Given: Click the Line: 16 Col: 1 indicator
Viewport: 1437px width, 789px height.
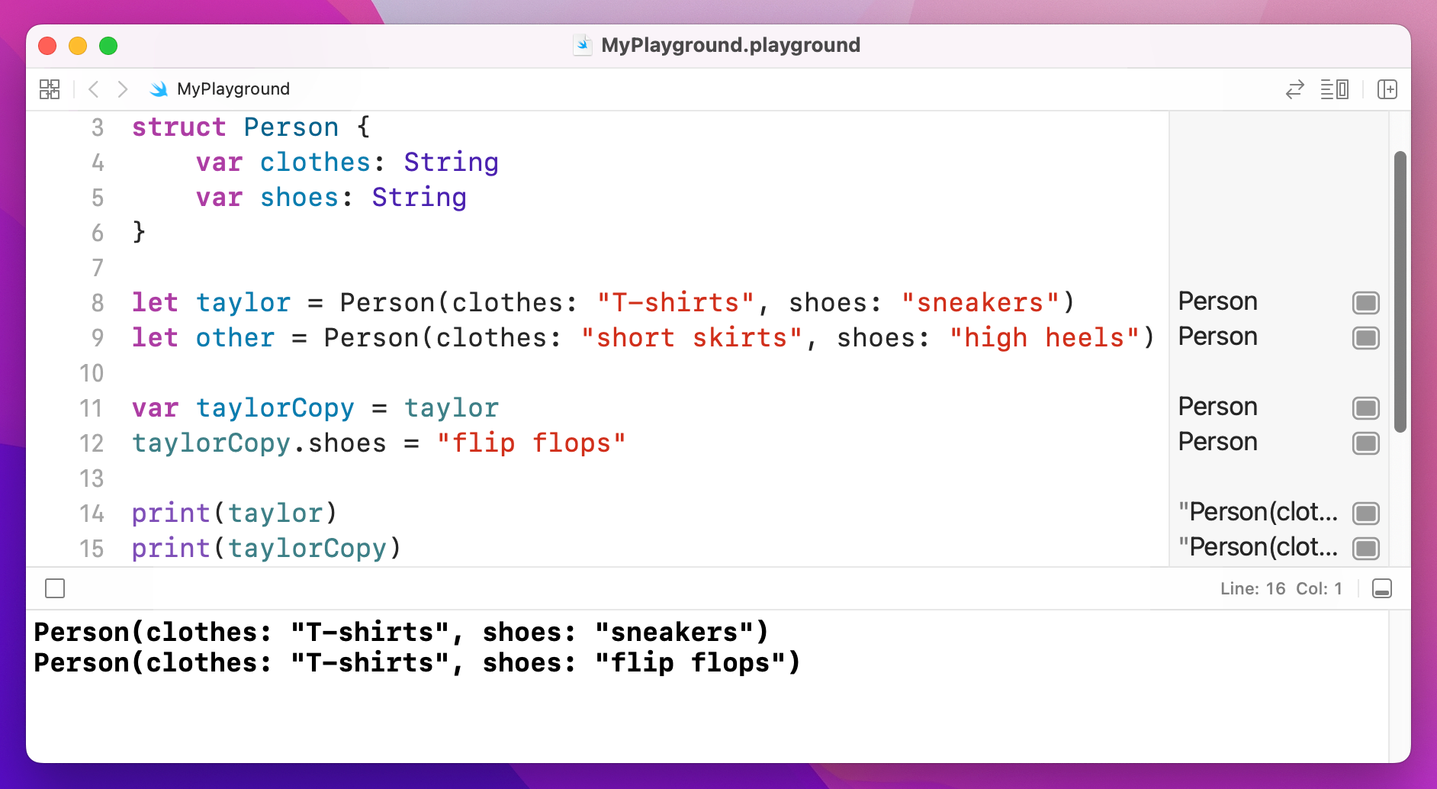Looking at the screenshot, I should [x=1280, y=588].
